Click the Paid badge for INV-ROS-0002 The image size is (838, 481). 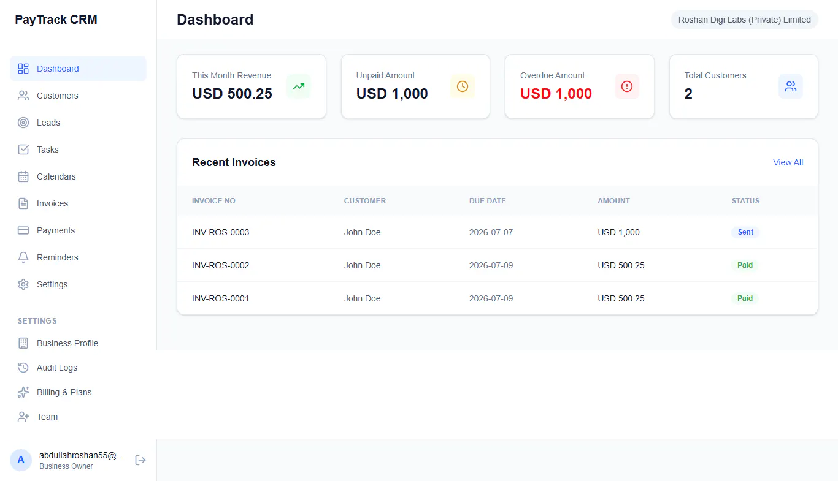pos(745,265)
